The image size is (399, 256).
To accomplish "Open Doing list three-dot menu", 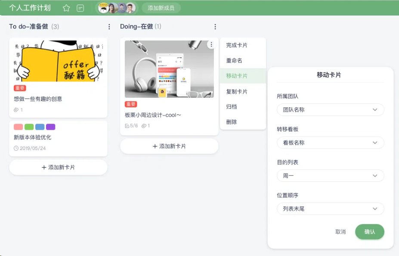I will click(x=215, y=27).
